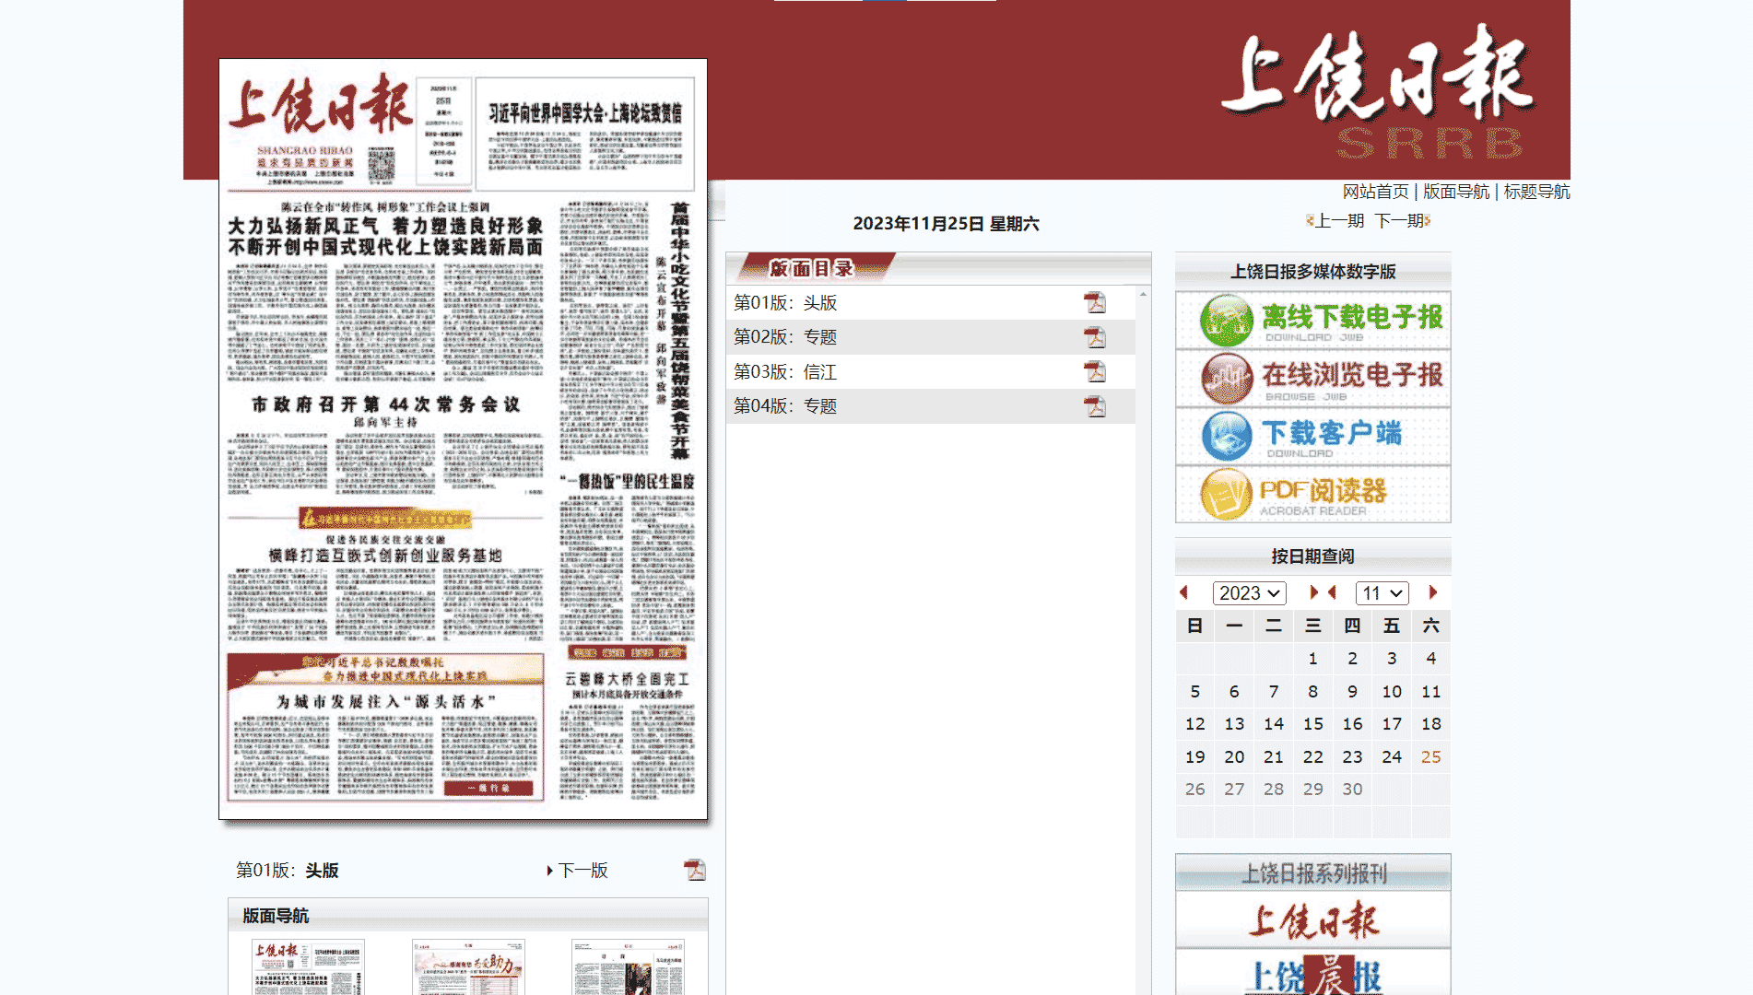This screenshot has height=995, width=1753.
Task: Open 标题导航 link in top navigation
Action: [1536, 192]
